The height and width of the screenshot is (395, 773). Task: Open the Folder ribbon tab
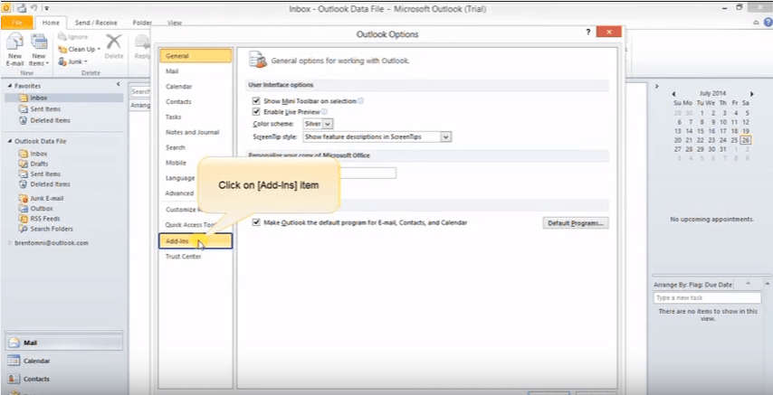coord(142,23)
